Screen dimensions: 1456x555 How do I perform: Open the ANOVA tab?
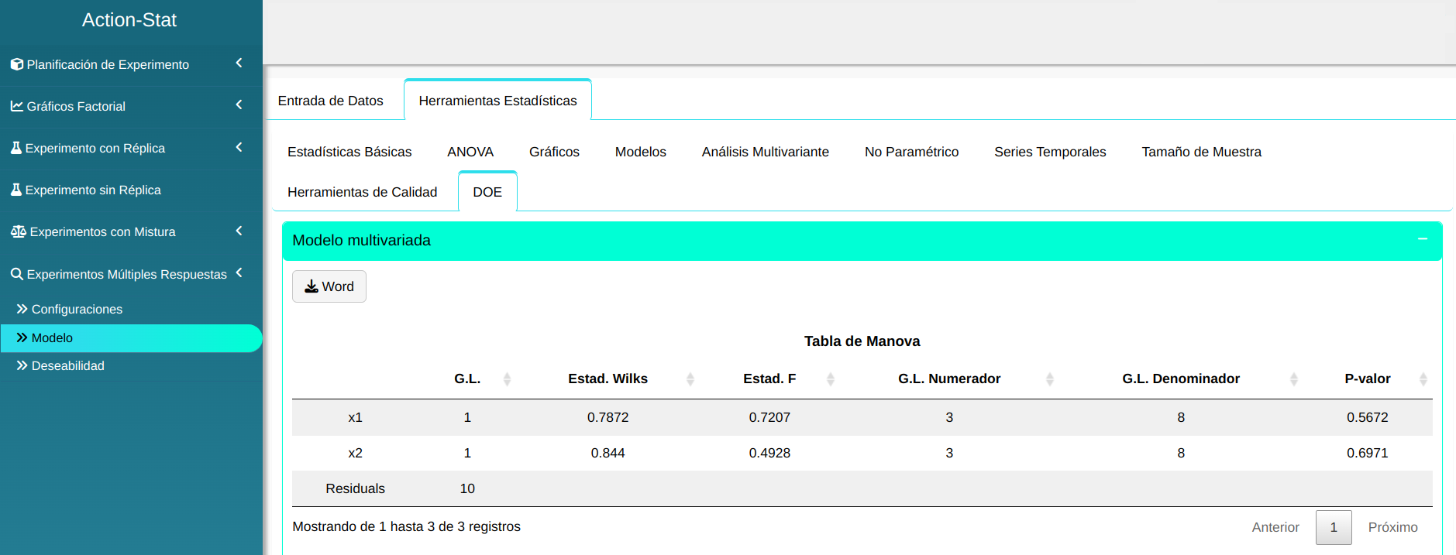click(470, 152)
